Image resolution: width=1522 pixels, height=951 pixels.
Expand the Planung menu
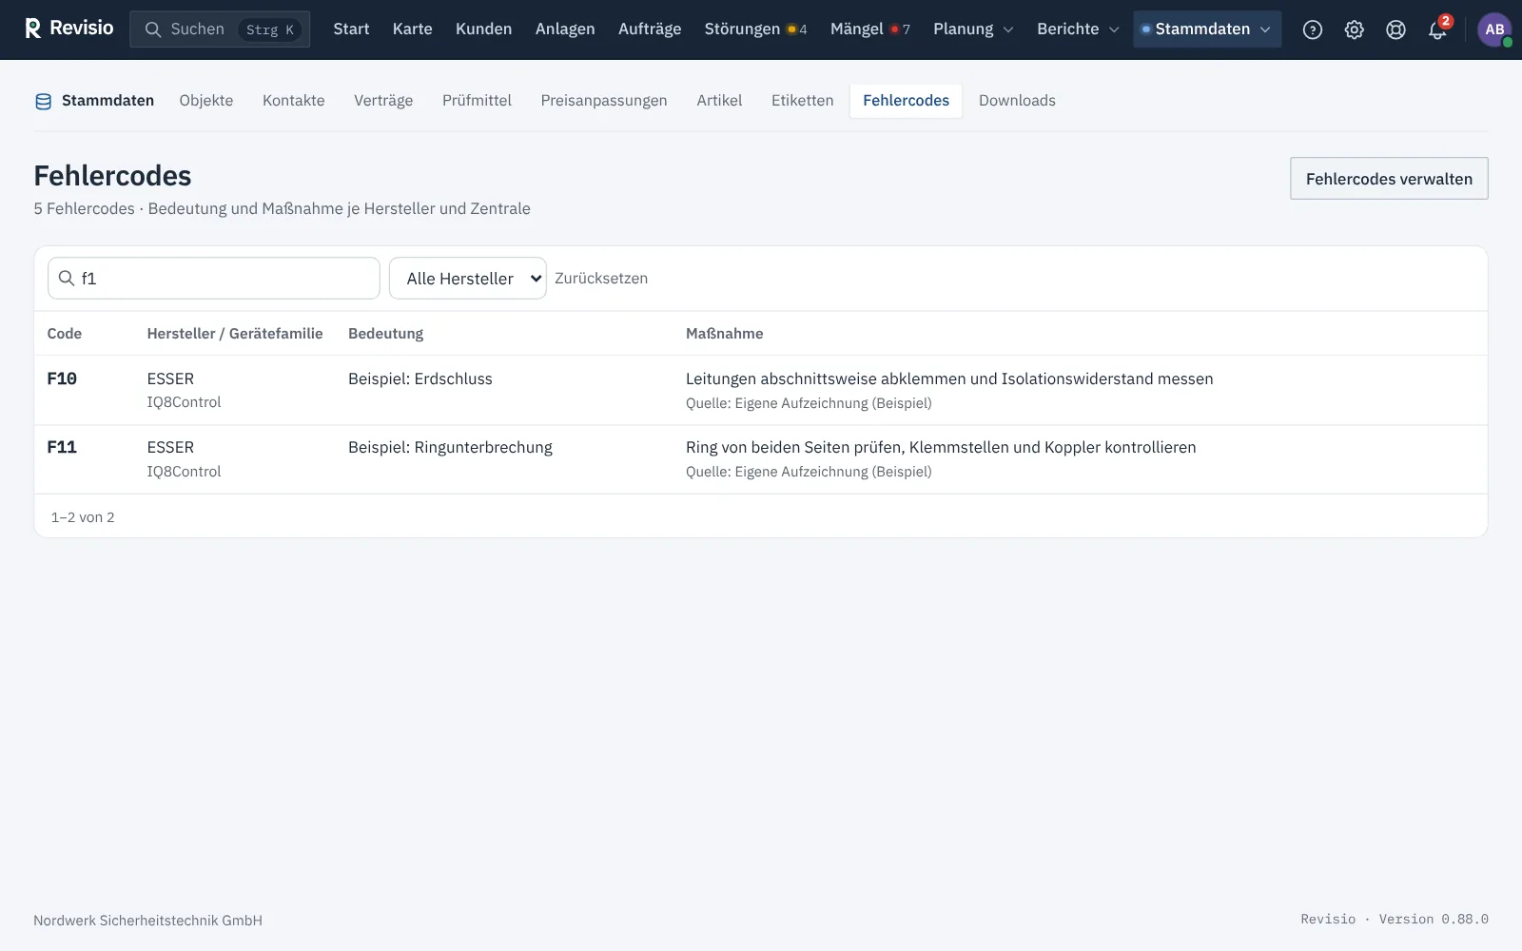click(973, 29)
